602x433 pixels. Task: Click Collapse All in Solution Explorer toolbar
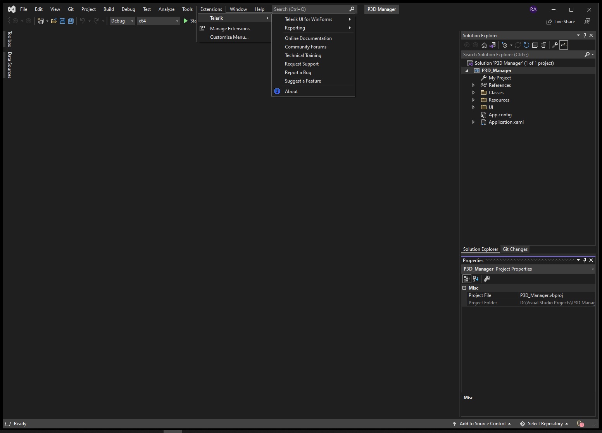pos(535,45)
